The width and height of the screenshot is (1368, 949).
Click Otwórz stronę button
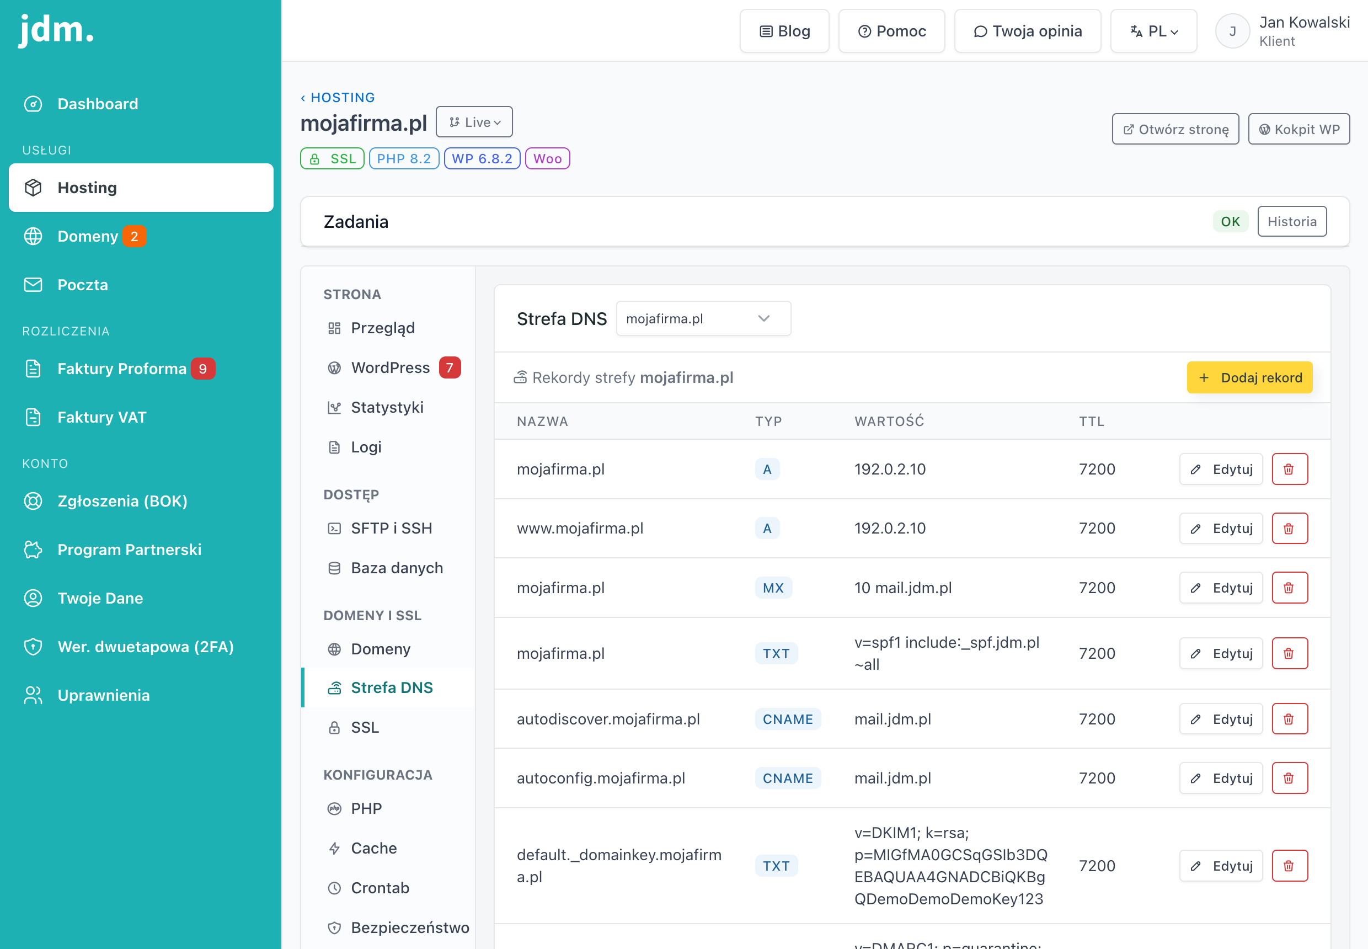tap(1175, 129)
